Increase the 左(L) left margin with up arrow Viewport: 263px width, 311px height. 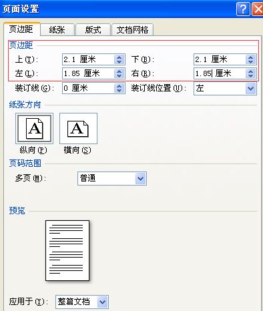coord(119,71)
